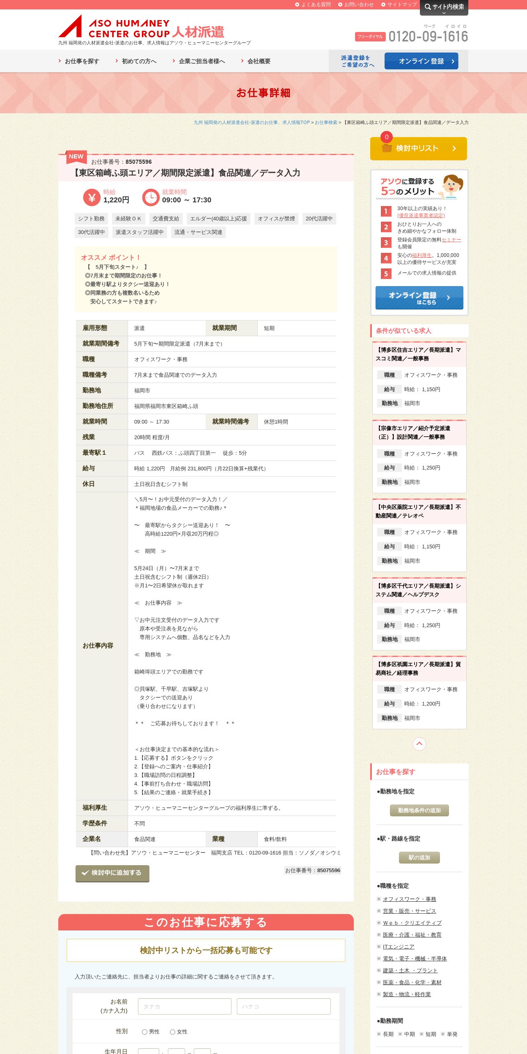Image resolution: width=527 pixels, height=1054 pixels.
Task: Click the タナカ name input field
Action: click(x=185, y=1006)
